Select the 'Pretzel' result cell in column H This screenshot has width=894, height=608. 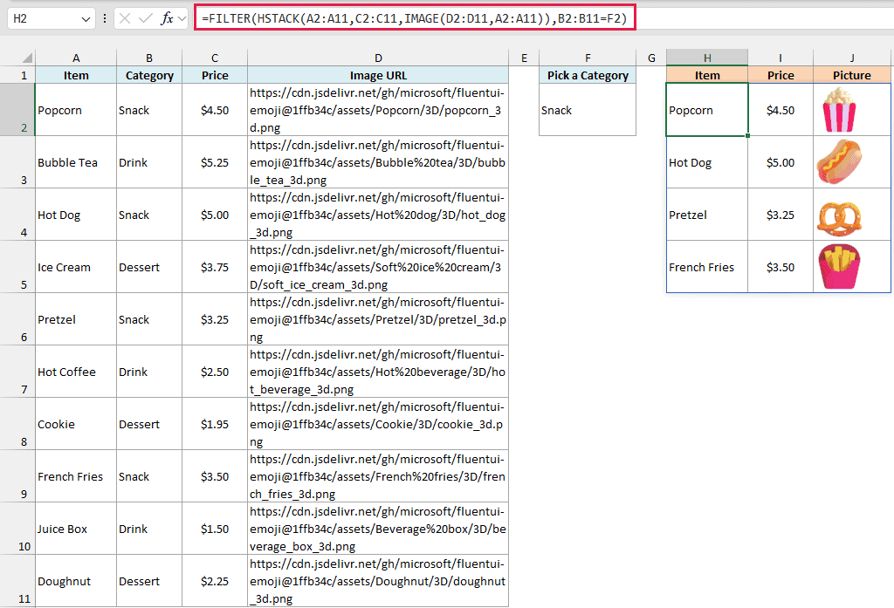(707, 215)
